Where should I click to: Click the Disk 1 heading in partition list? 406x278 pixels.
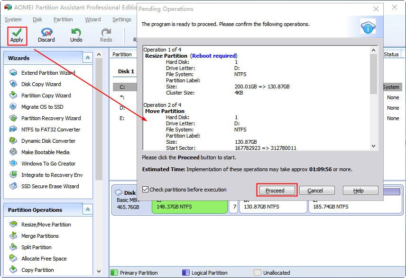coord(126,71)
